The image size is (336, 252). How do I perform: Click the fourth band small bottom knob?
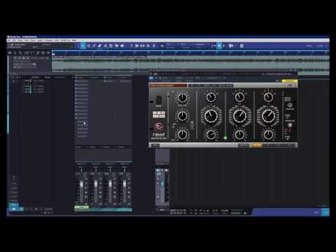click(x=268, y=134)
